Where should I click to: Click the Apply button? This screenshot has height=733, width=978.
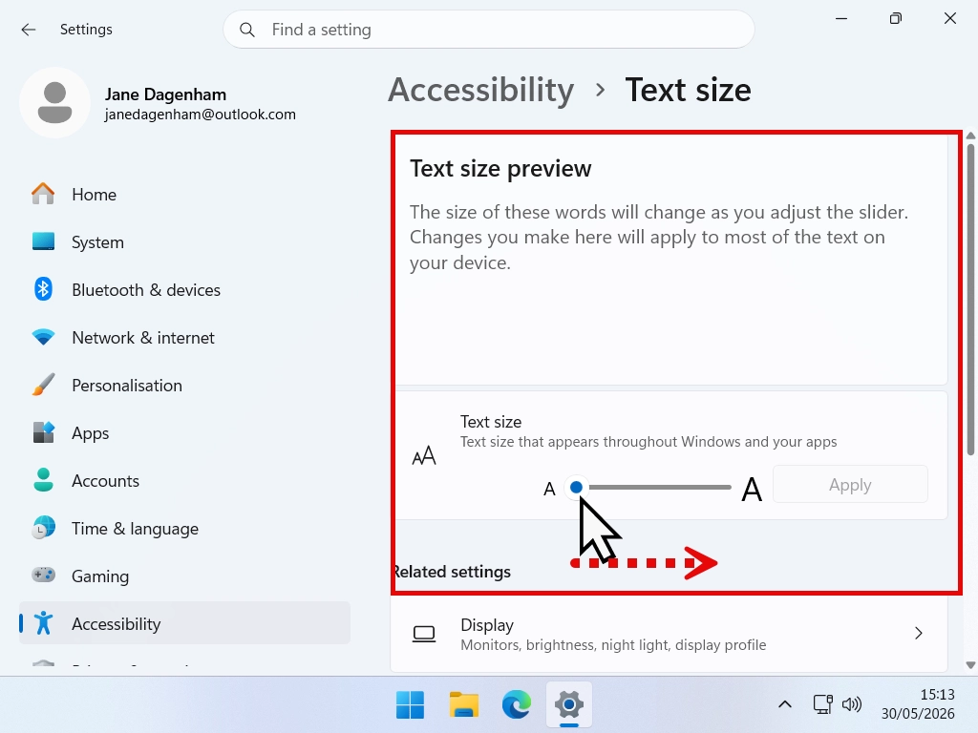[850, 484]
